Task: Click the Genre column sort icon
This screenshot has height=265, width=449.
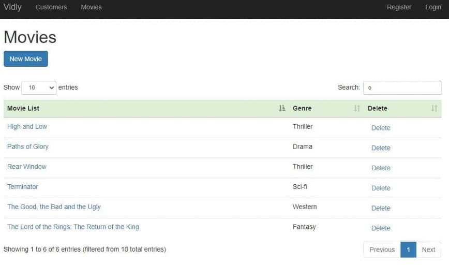Action: click(357, 108)
